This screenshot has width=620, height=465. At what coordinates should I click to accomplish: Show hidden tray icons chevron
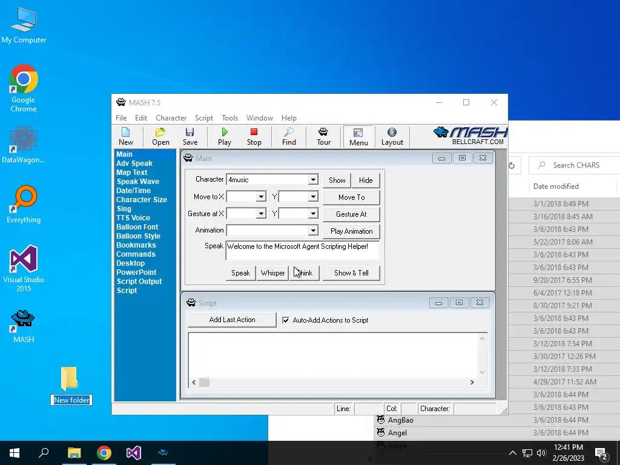click(x=512, y=453)
